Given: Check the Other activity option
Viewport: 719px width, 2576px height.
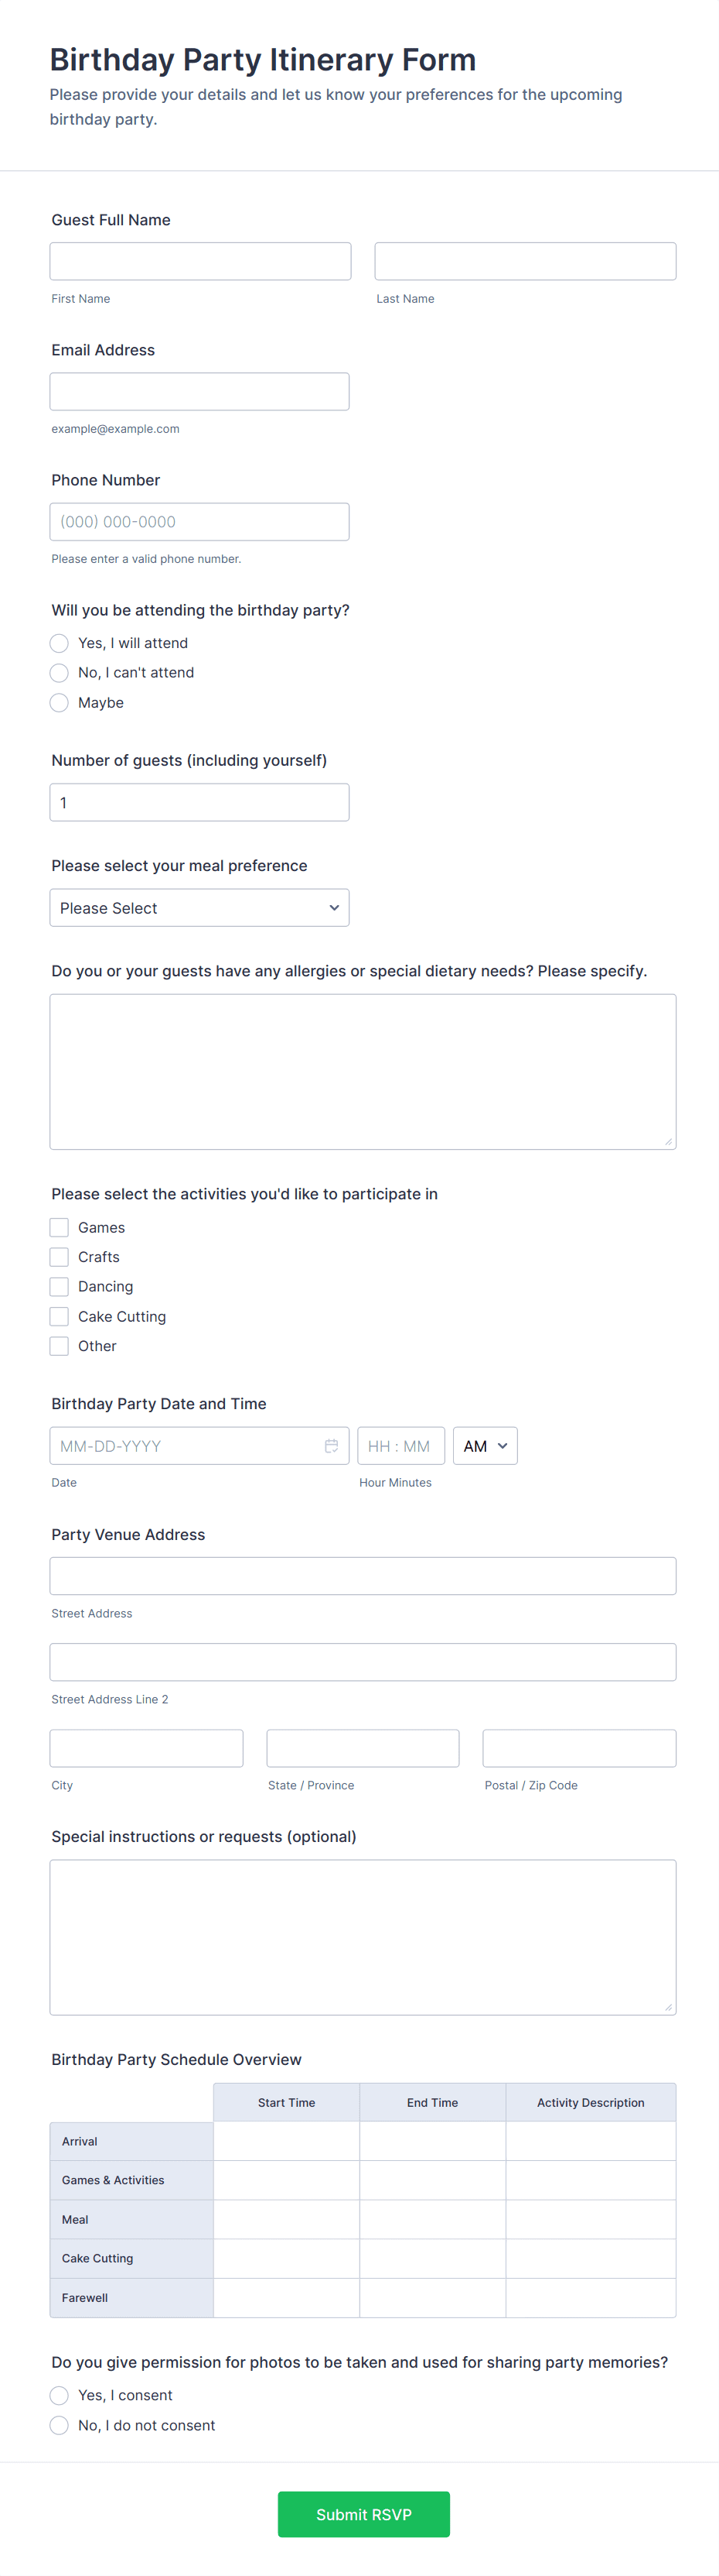Looking at the screenshot, I should pyautogui.click(x=60, y=1346).
